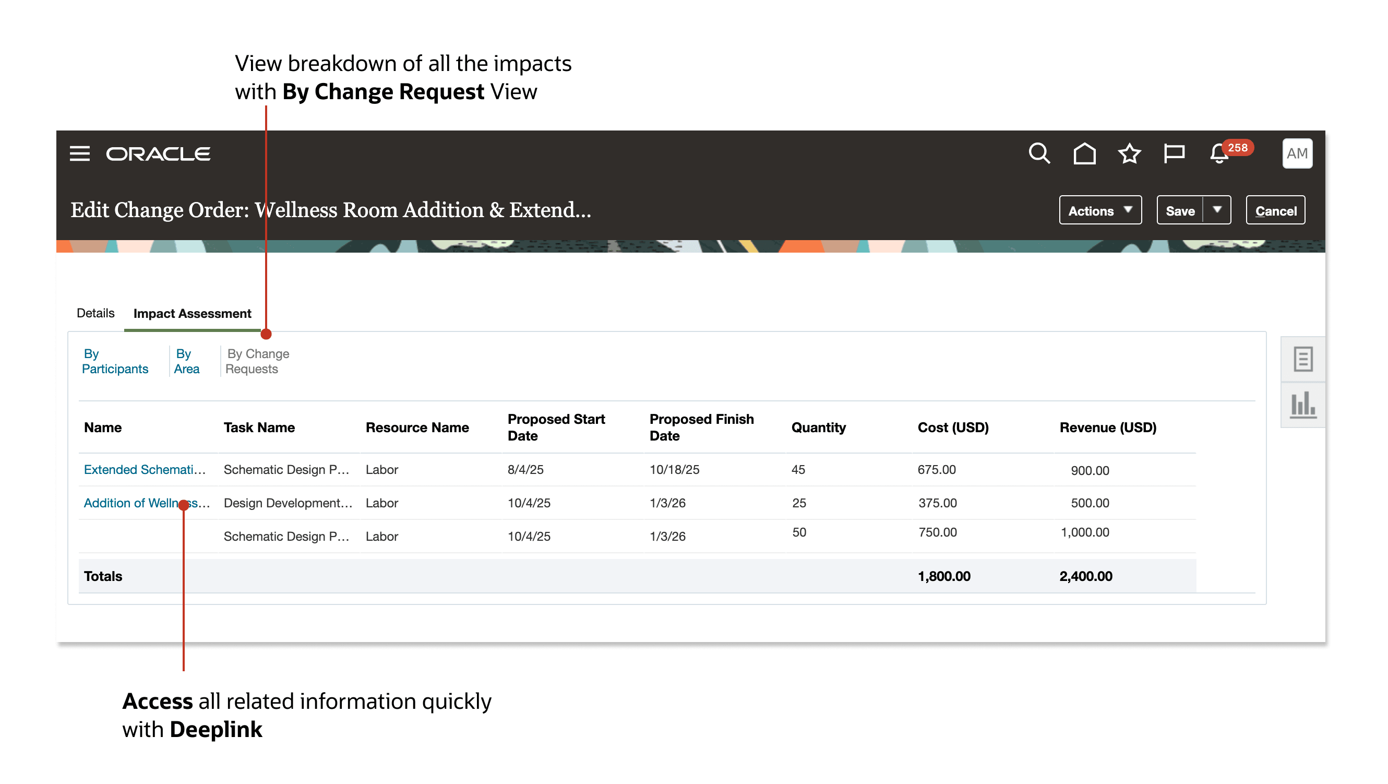Open favorites star icon

tap(1129, 154)
